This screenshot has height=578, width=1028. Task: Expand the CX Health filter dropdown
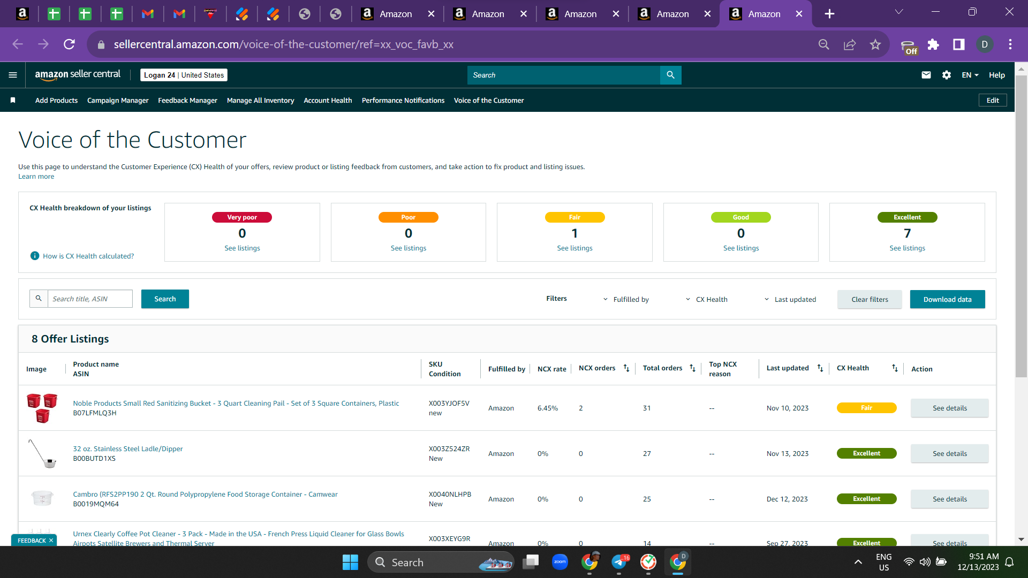(706, 299)
